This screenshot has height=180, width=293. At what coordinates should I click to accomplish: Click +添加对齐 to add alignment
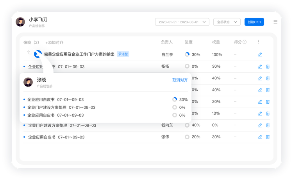pyautogui.click(x=54, y=42)
